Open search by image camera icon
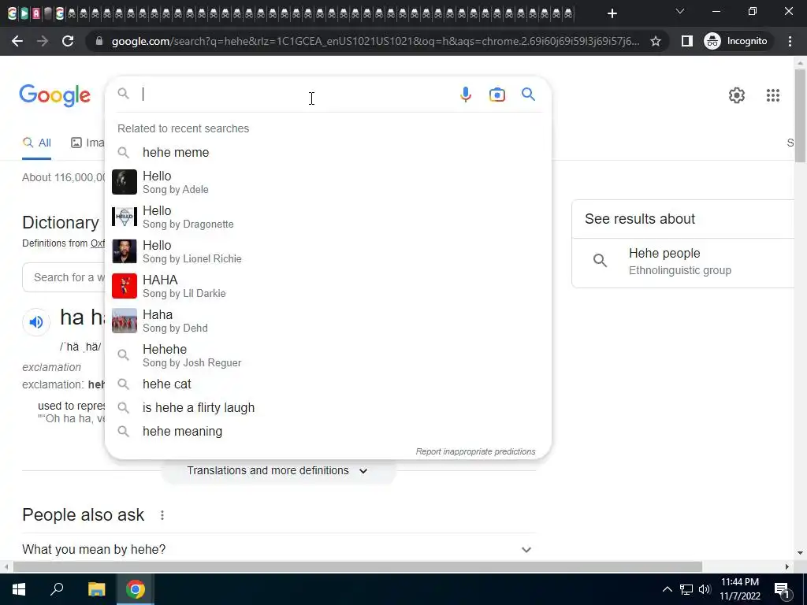Screen dimensions: 807x605 coord(496,95)
